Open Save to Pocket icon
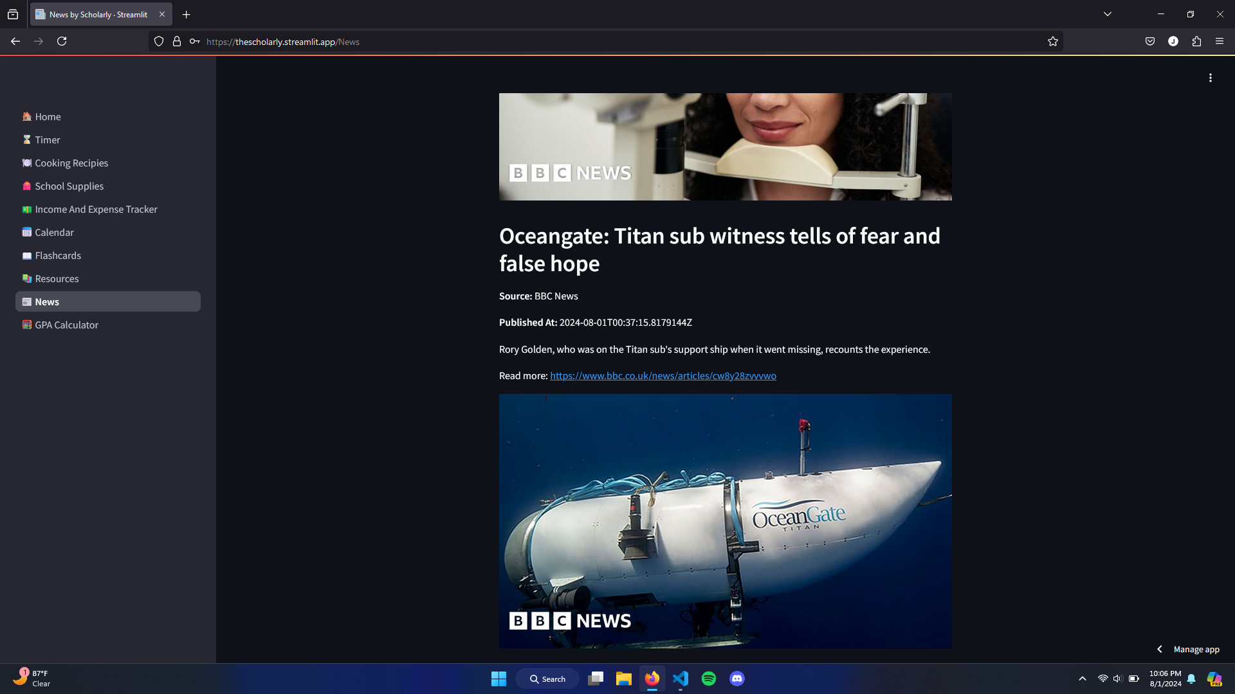The width and height of the screenshot is (1235, 694). point(1150,42)
